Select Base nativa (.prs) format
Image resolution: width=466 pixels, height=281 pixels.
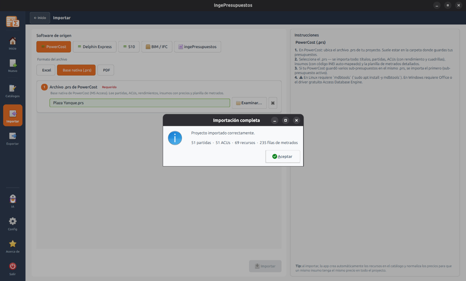[x=76, y=70]
